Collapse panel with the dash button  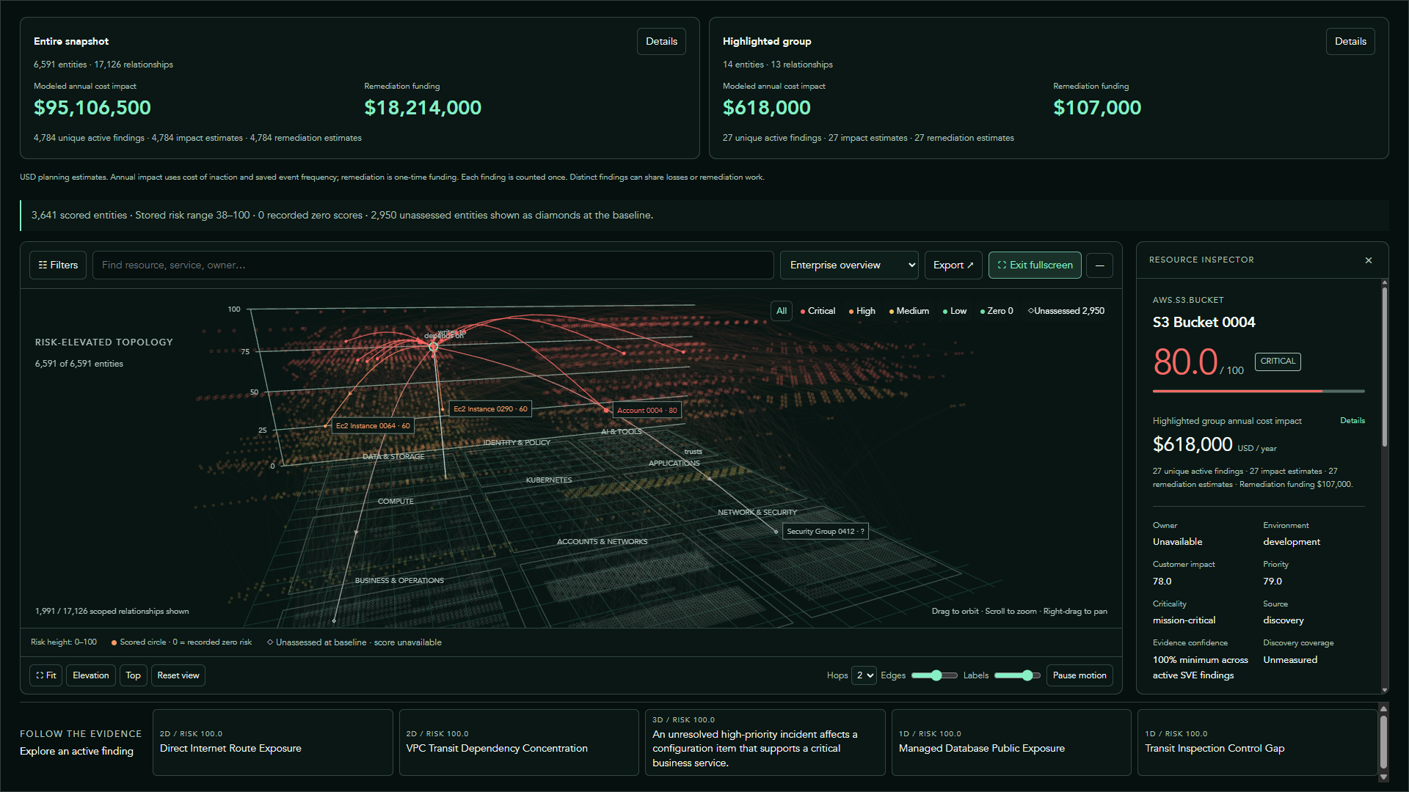click(1099, 265)
